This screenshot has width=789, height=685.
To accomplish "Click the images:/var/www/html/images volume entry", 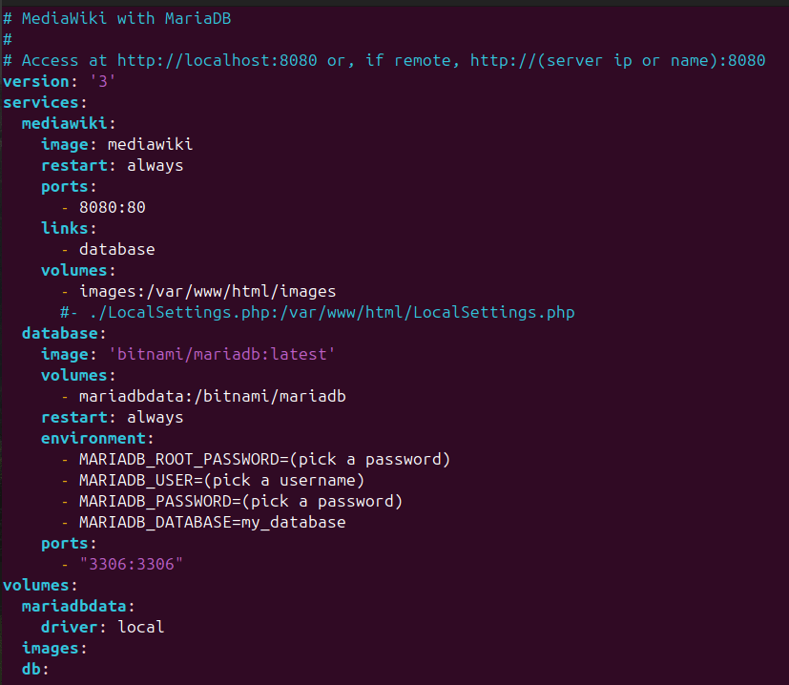I will point(207,291).
